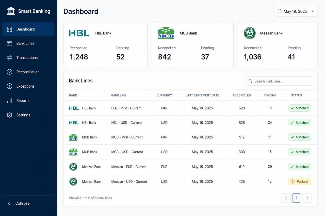Click the Reconciled column header in table
The height and width of the screenshot is (216, 325).
[x=242, y=95]
